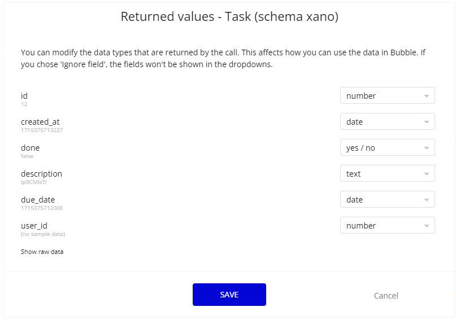
Task: Click the caret arrow on description's text dropdown
Action: tap(427, 174)
